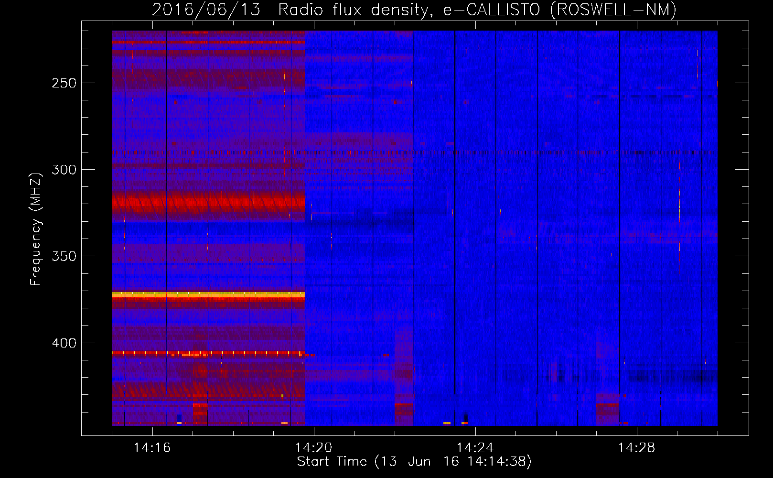Screen dimensions: 773x478
Task: Click the red dotted line near 405 MHz
Action: [208, 354]
